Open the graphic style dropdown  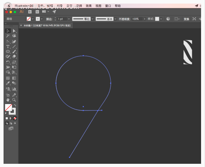(x=161, y=19)
